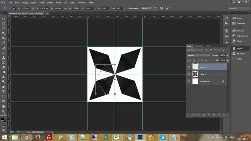
Task: Open the Fill slider dropdown arrow
Action: click(x=227, y=60)
